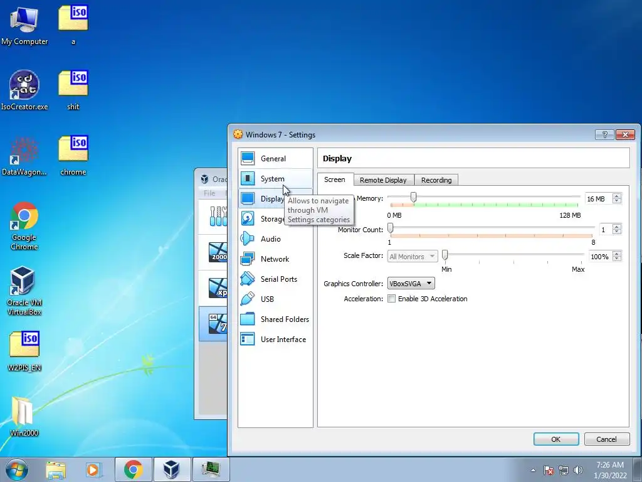
Task: Select the chrome ISO file on desktop
Action: 73,156
